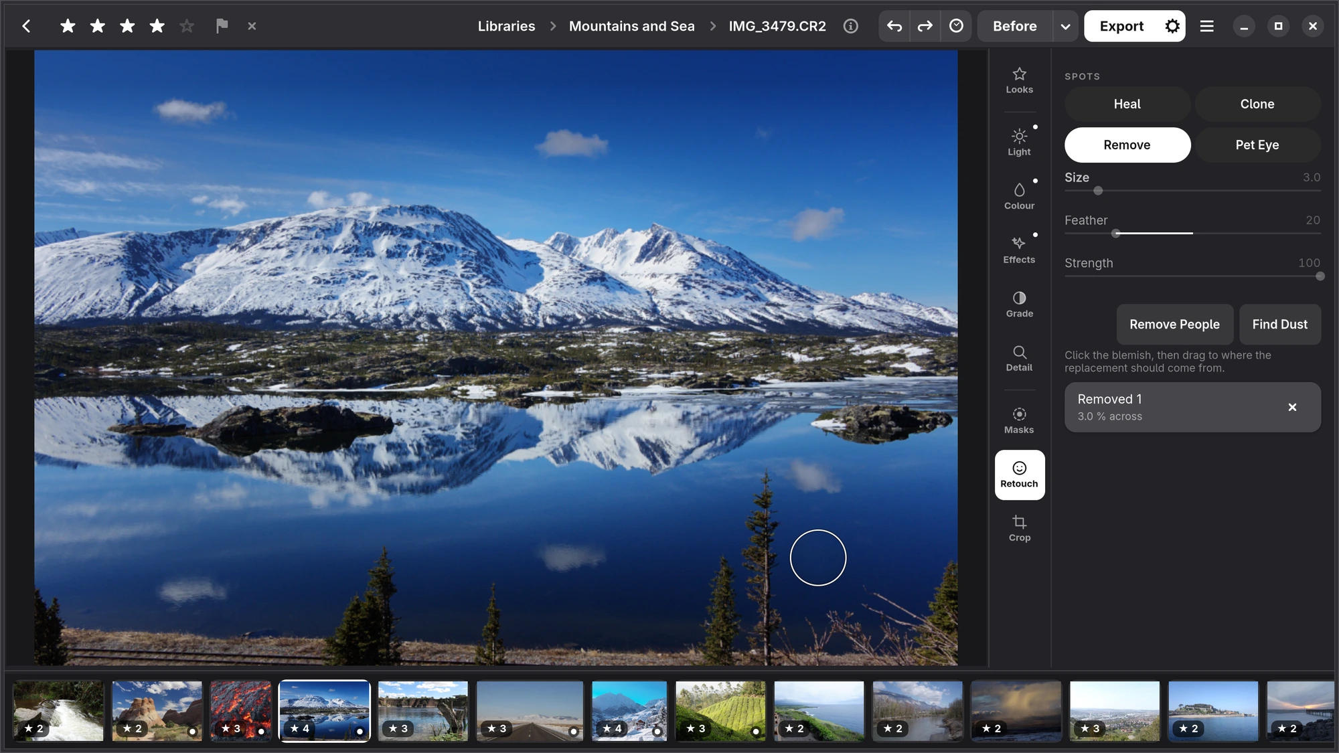Adjust the Size slider handle

pyautogui.click(x=1098, y=191)
